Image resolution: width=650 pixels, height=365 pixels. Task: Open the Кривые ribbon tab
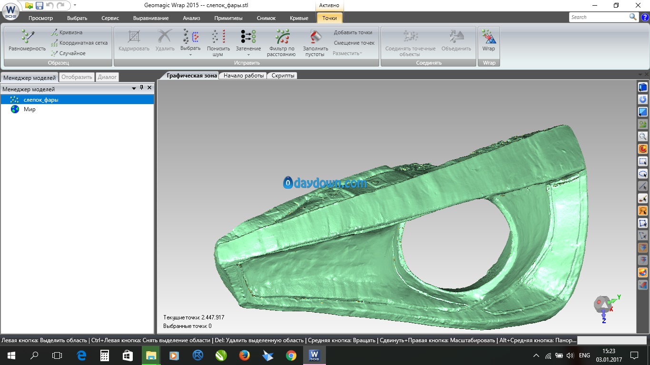(299, 18)
